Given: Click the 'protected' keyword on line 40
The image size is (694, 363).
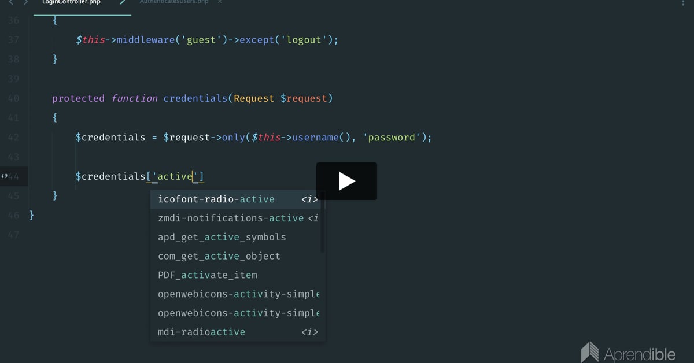Looking at the screenshot, I should tap(79, 98).
